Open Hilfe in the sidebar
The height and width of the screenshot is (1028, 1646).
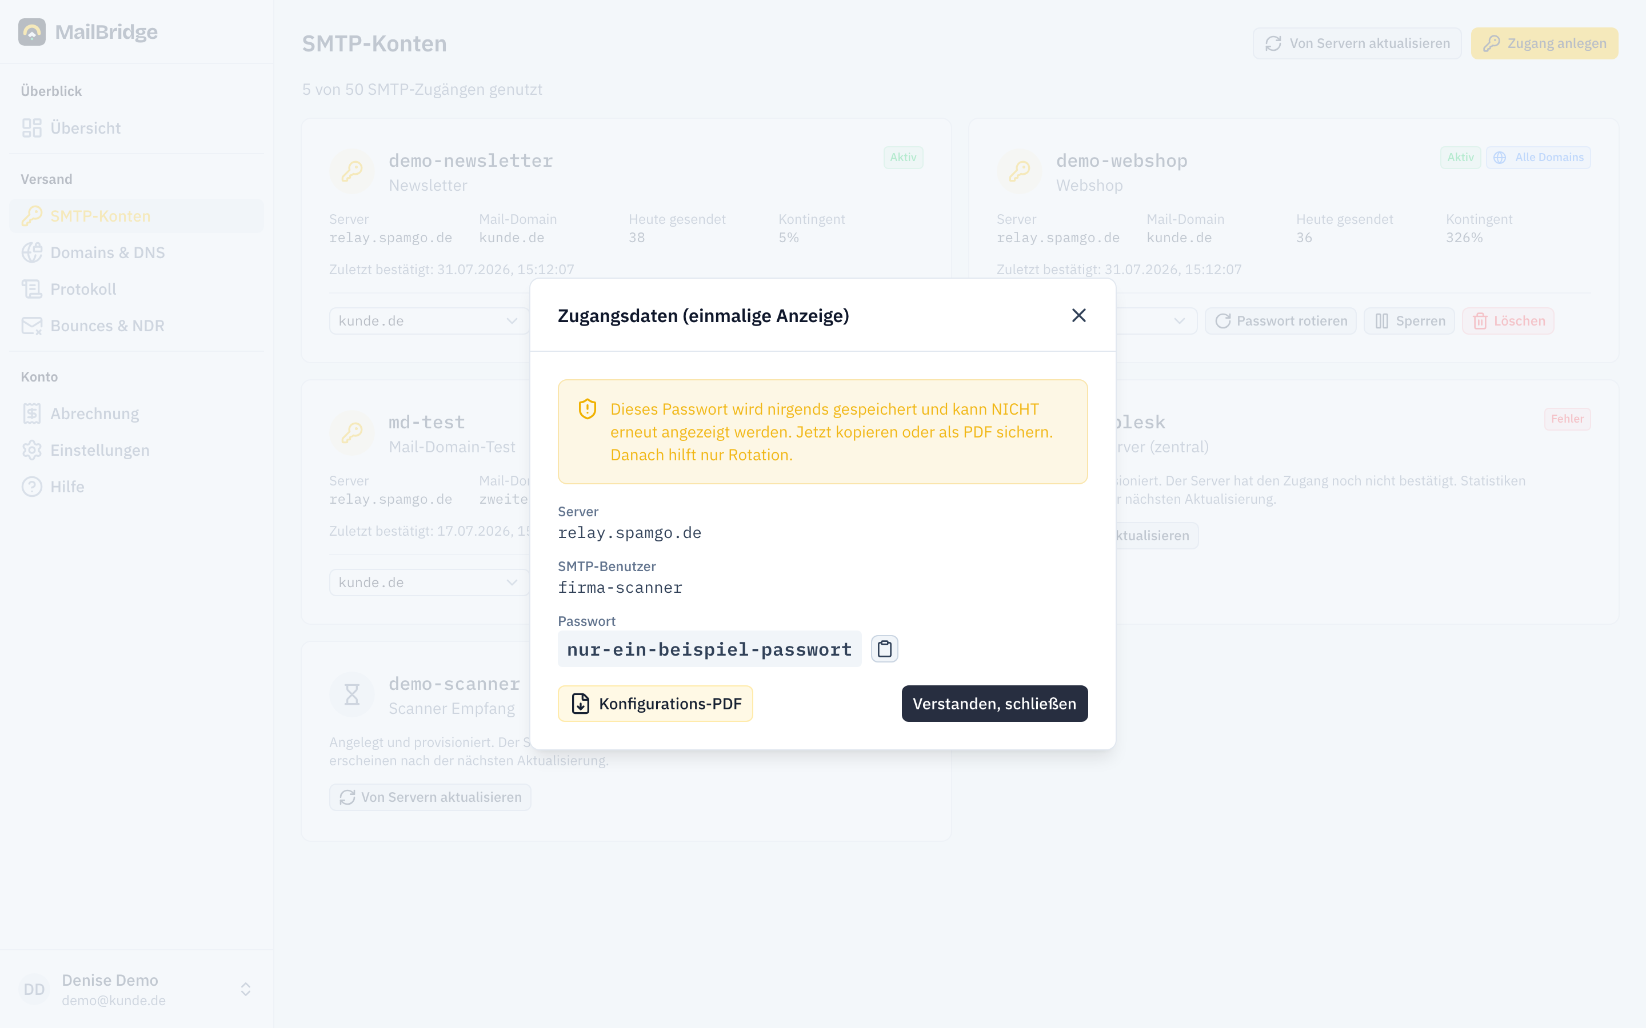pyautogui.click(x=137, y=487)
